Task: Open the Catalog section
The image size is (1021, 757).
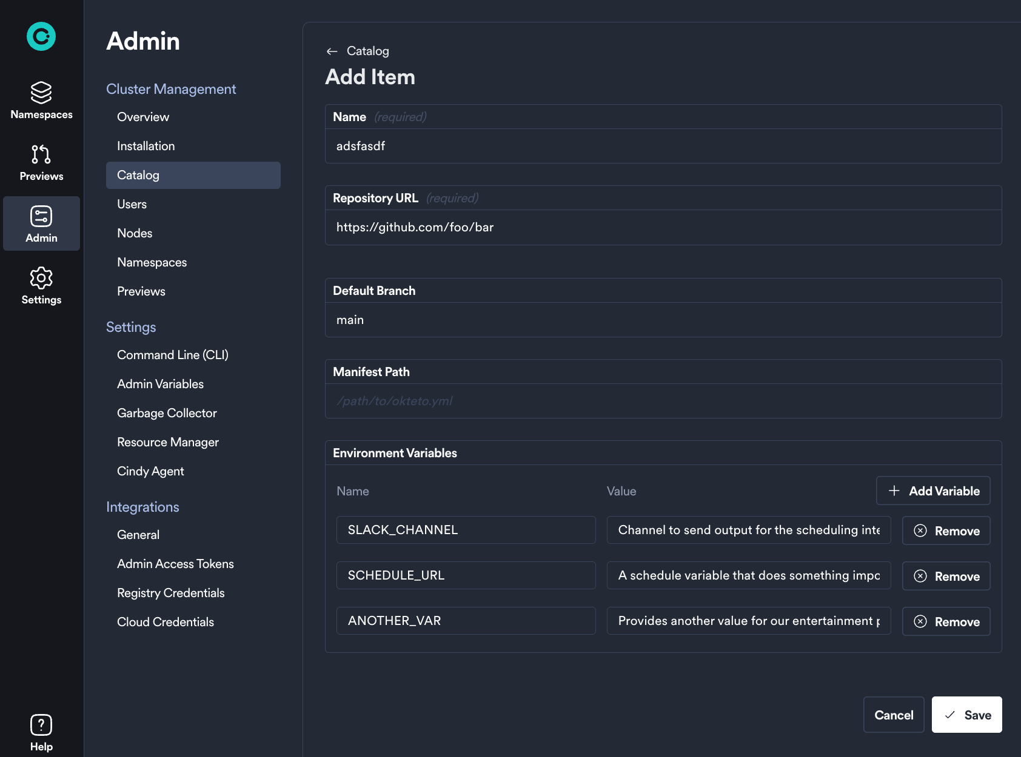Action: click(138, 175)
